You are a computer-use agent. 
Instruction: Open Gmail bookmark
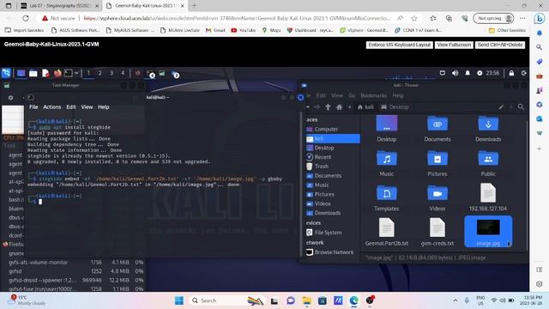(215, 31)
